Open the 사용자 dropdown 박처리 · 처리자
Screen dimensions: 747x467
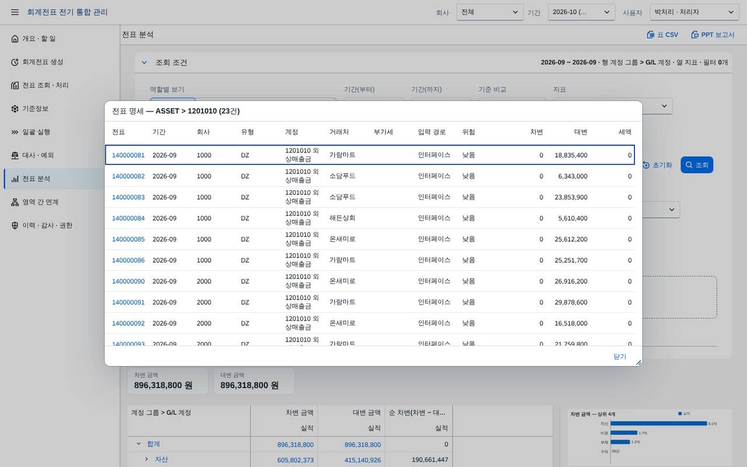694,12
